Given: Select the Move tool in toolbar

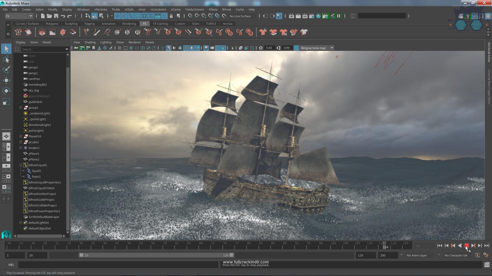Looking at the screenshot, I should [6, 80].
